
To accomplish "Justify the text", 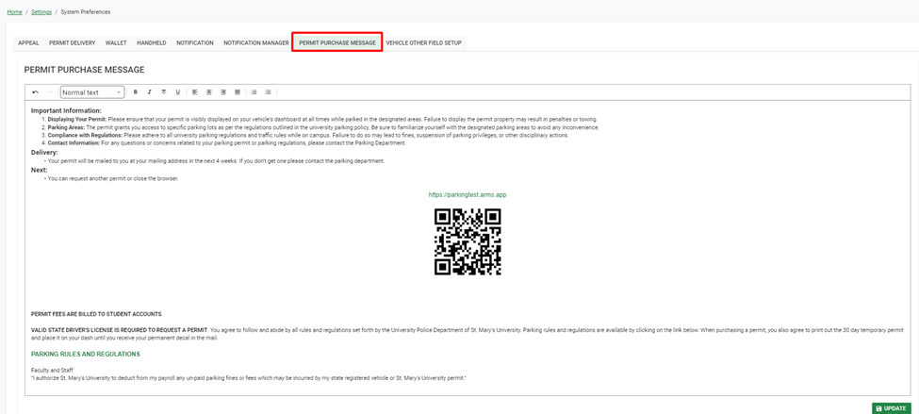I will [238, 92].
